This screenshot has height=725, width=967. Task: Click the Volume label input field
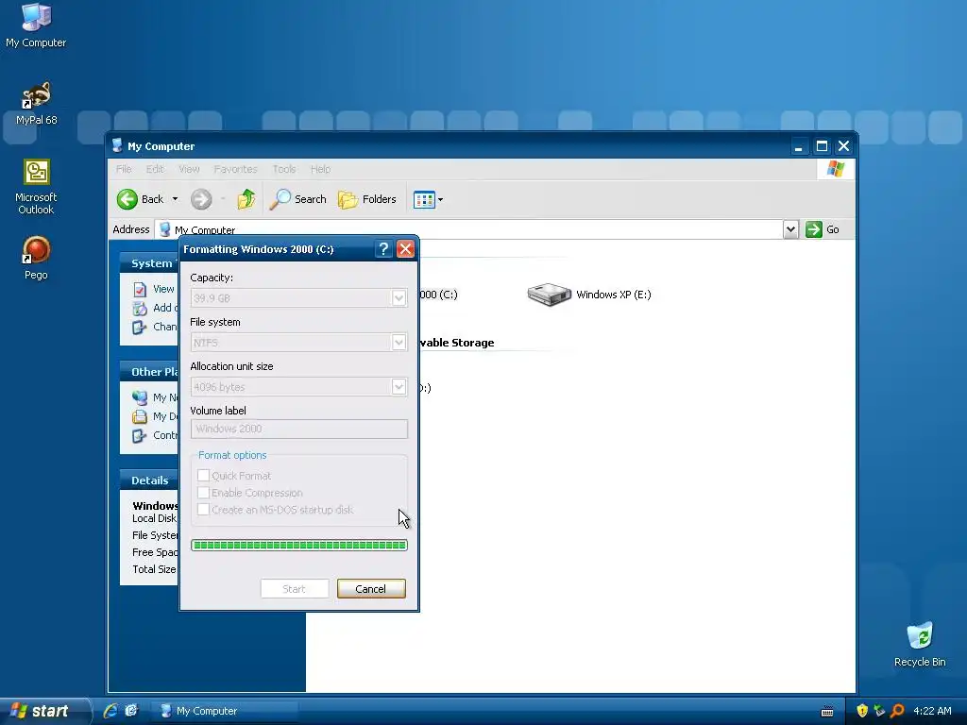click(299, 430)
